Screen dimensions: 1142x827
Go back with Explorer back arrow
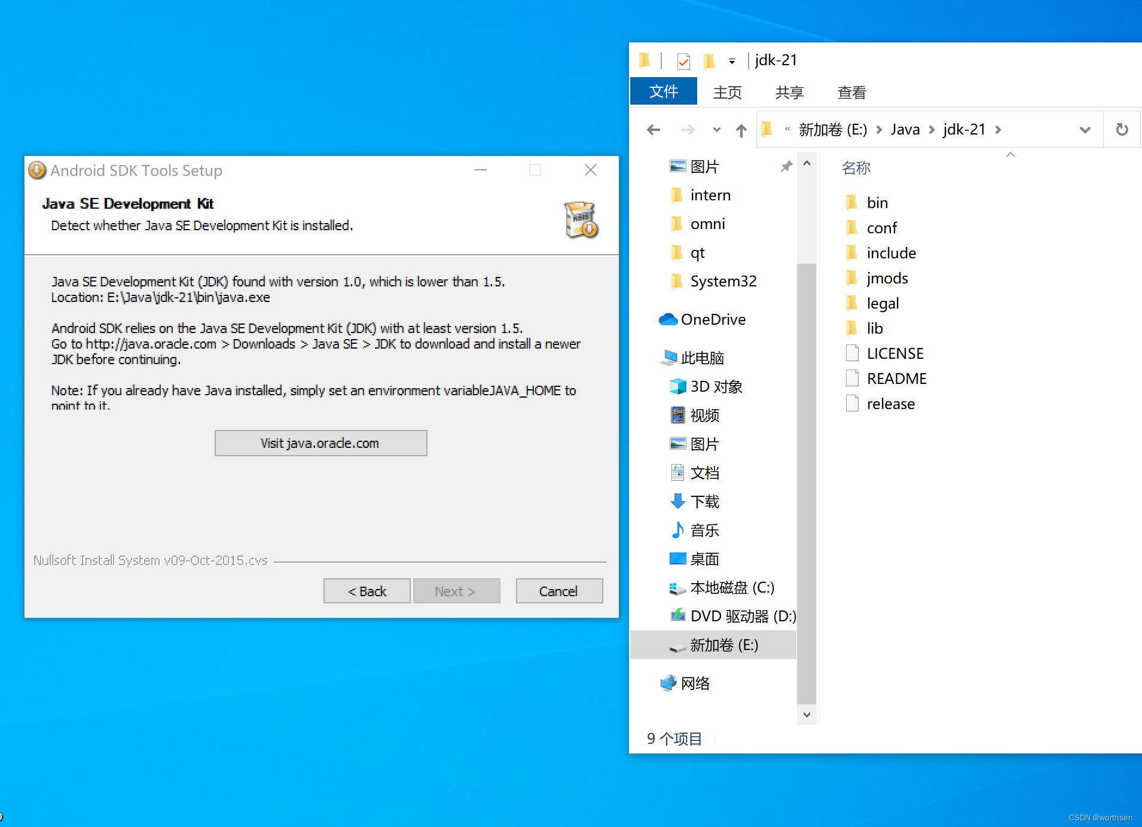(x=654, y=130)
